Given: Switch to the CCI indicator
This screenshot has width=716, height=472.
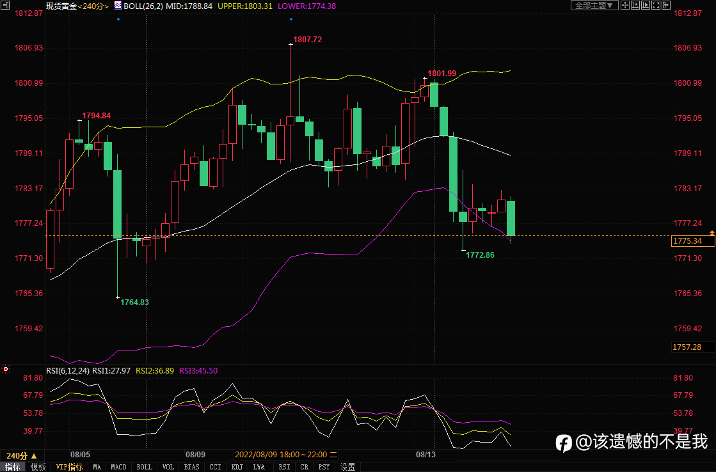Looking at the screenshot, I should 215,467.
